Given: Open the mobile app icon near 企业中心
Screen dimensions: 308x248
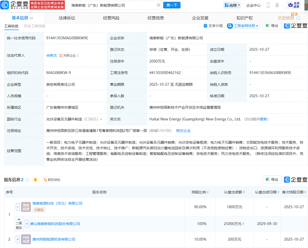Looking at the screenshot, I should [269, 5].
